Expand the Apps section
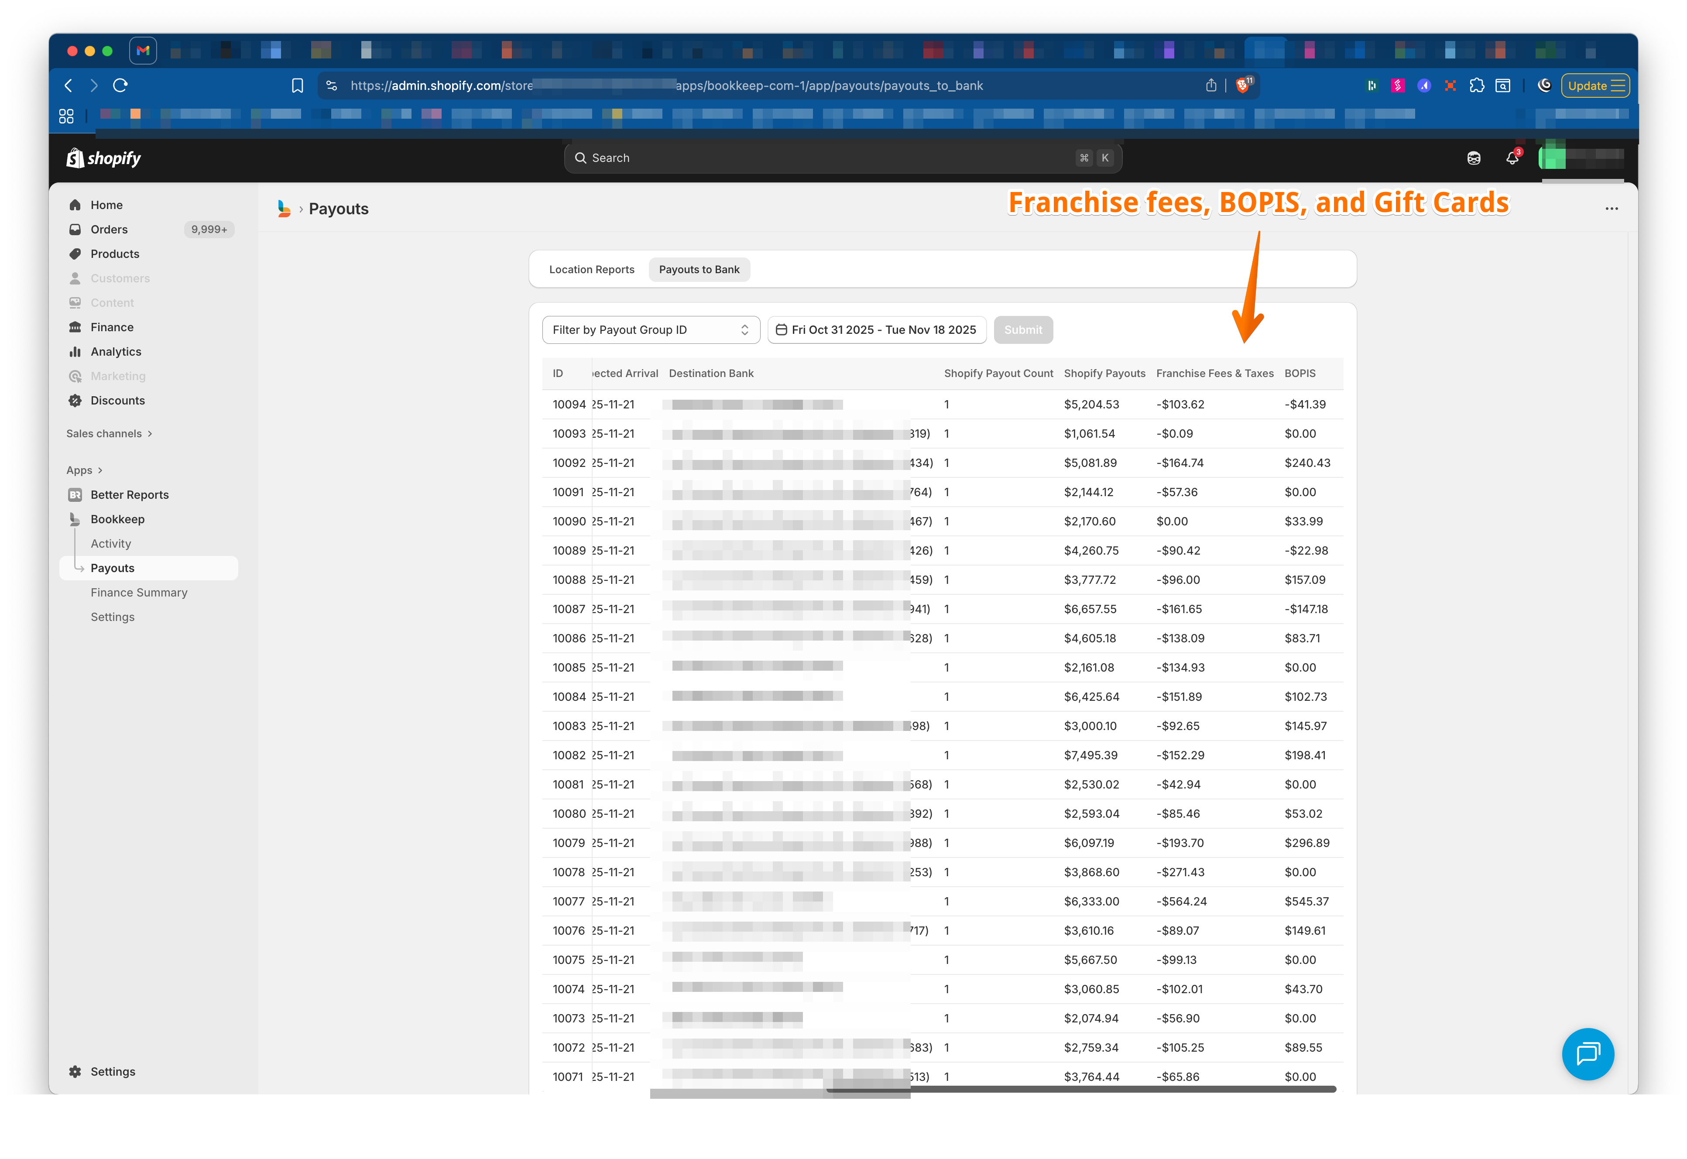 point(84,470)
